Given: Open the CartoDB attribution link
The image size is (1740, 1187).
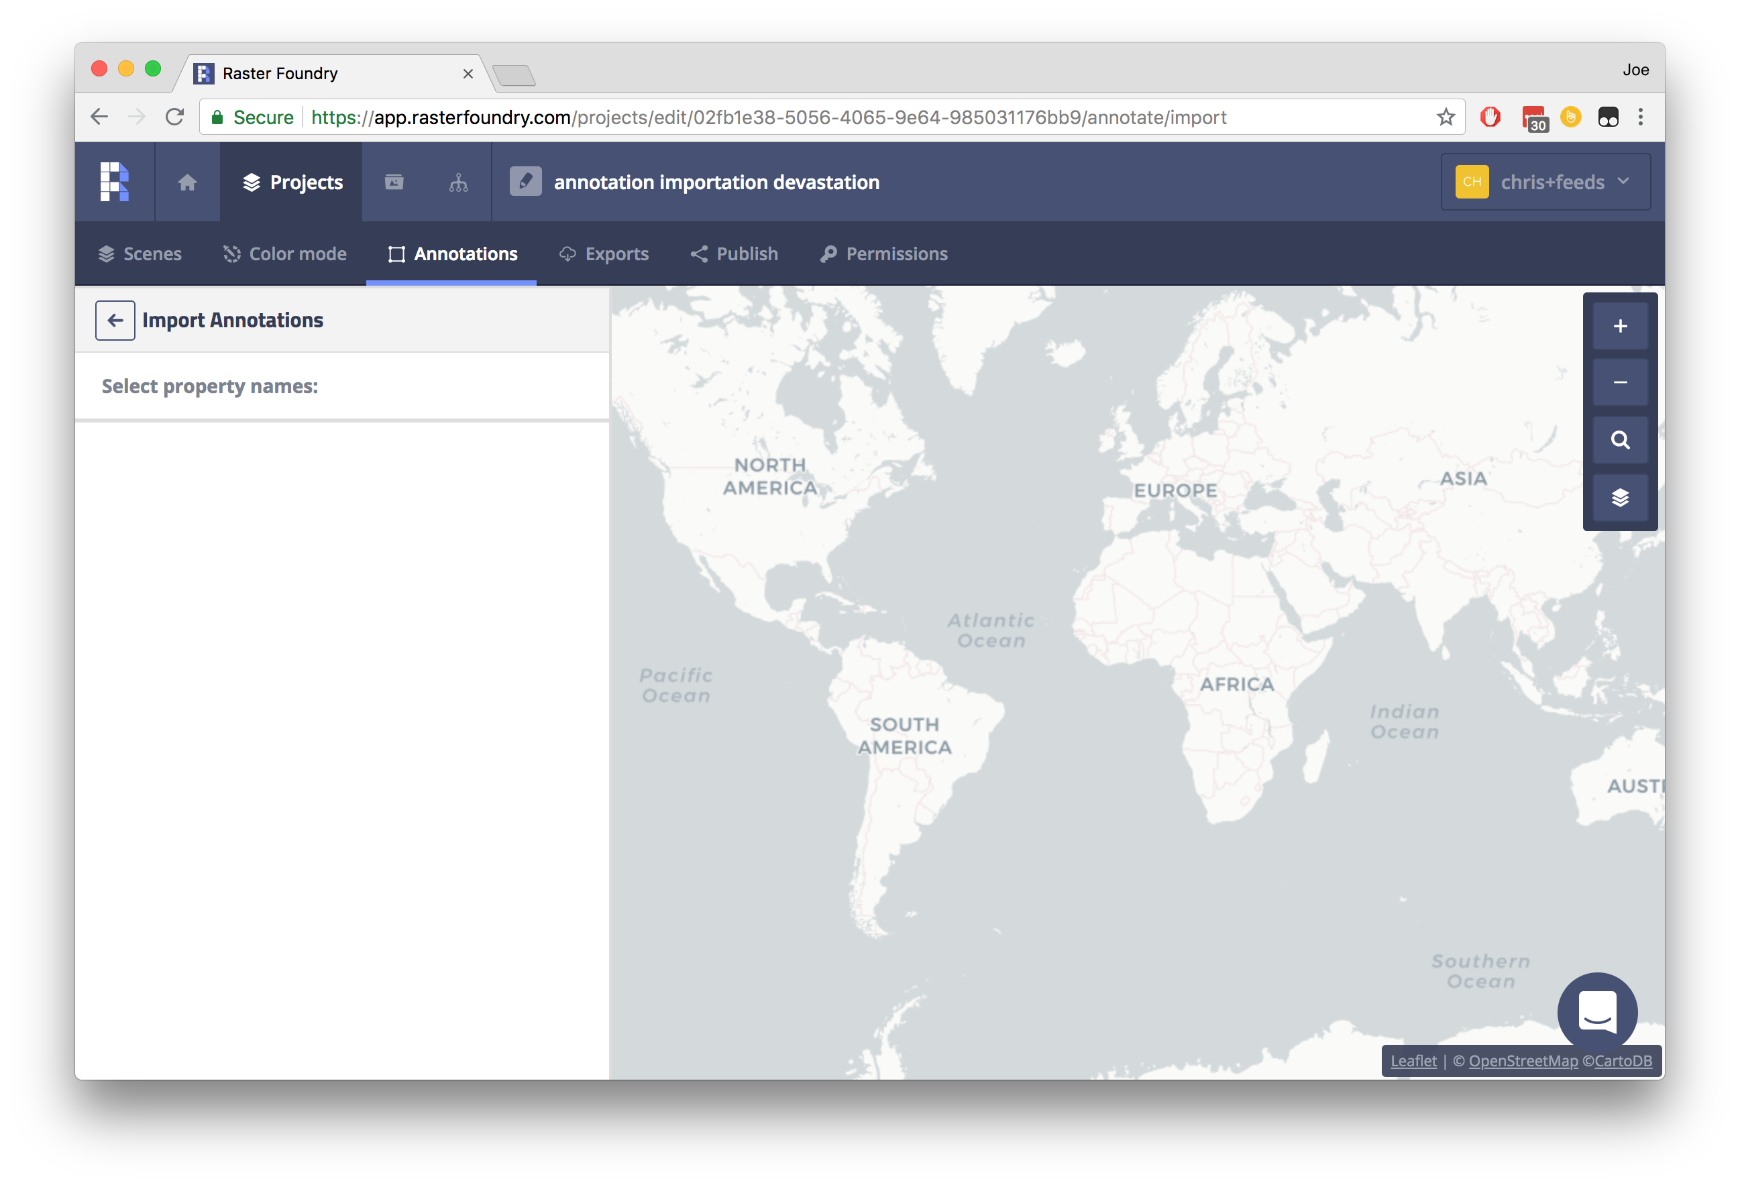Looking at the screenshot, I should 1623,1060.
